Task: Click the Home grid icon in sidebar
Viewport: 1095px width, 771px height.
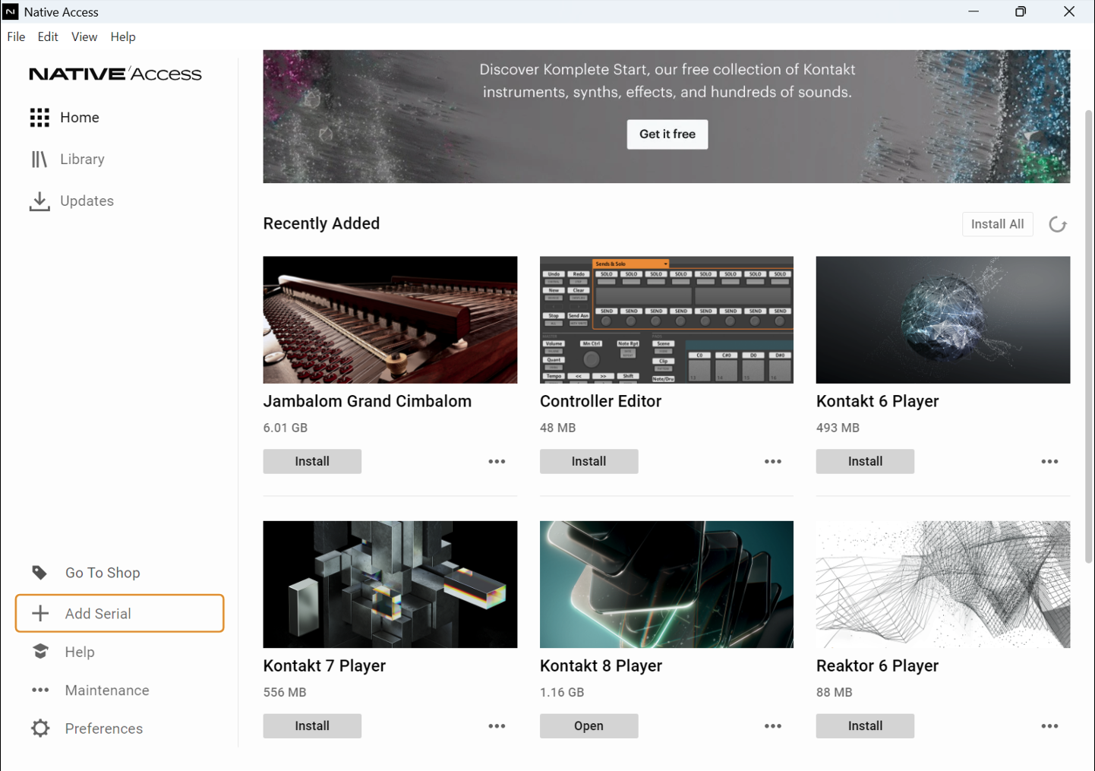Action: coord(39,118)
